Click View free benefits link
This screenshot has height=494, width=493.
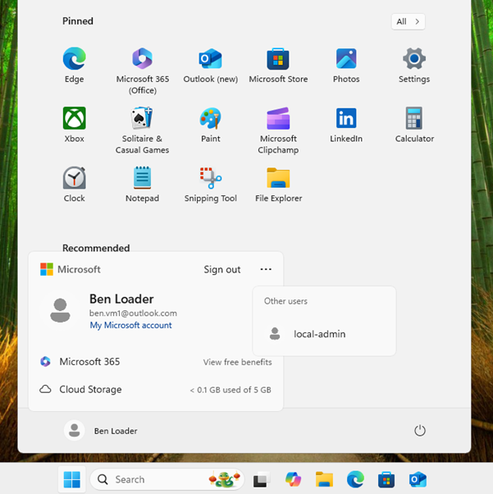coord(237,362)
